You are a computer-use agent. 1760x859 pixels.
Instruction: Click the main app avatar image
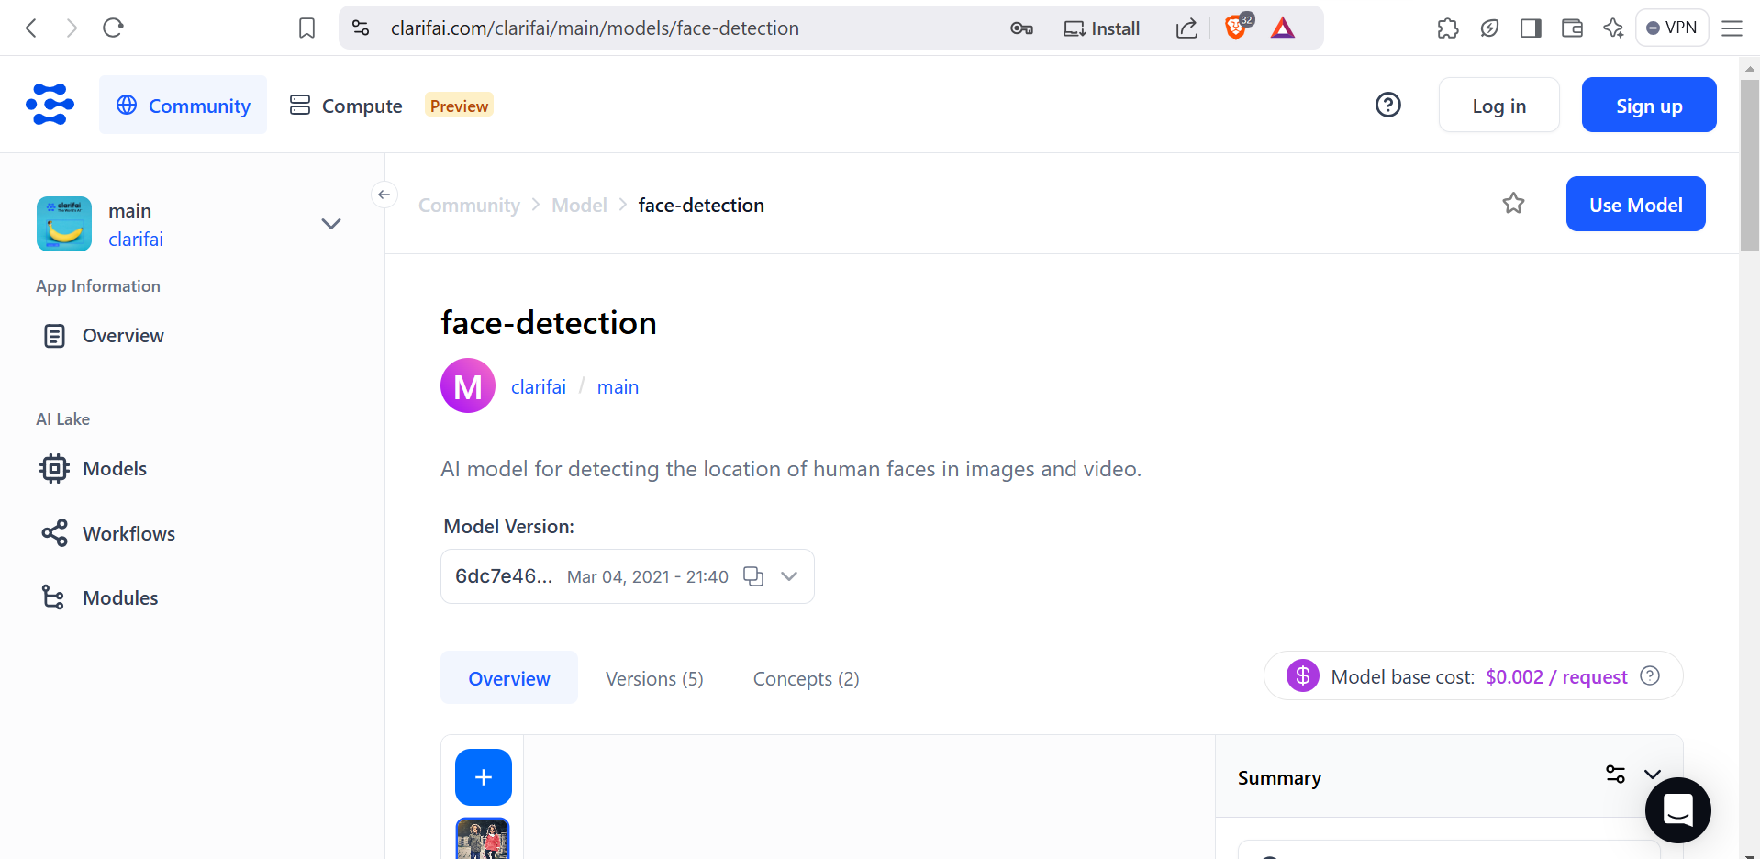[64, 224]
